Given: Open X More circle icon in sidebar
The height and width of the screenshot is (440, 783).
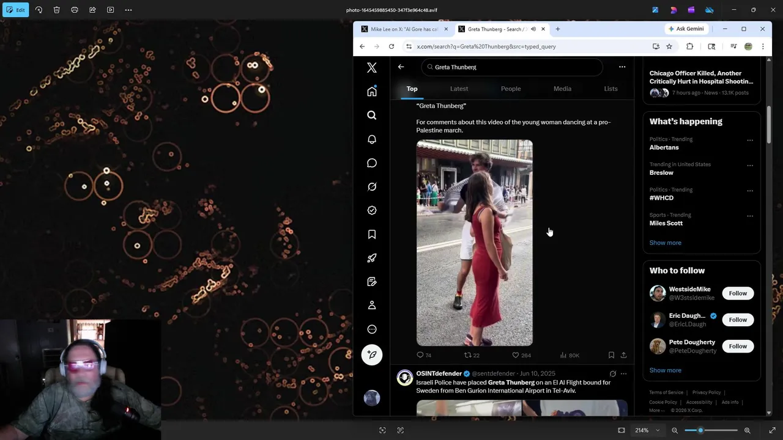Looking at the screenshot, I should tap(372, 329).
